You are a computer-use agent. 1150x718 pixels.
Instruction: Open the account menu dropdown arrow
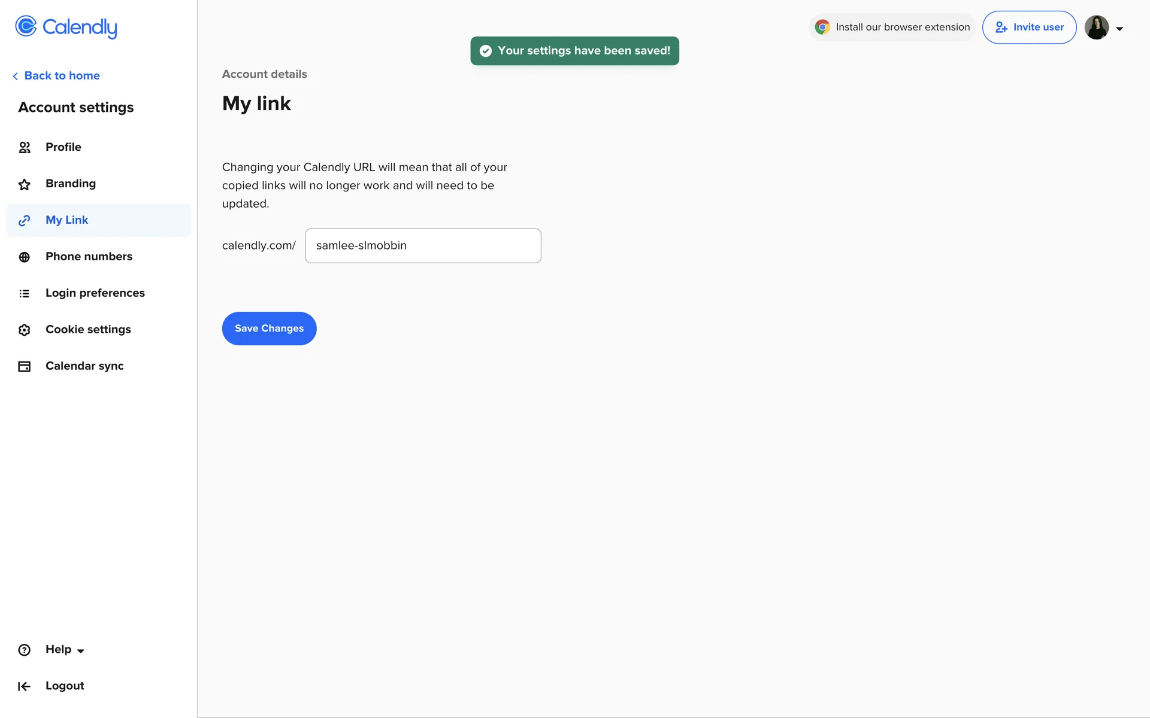(1119, 29)
